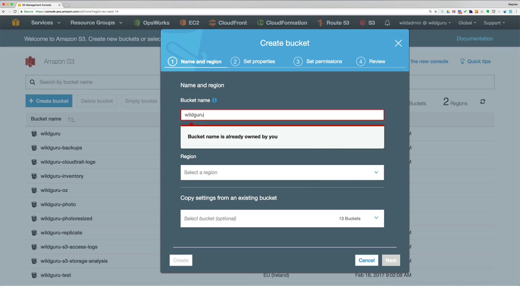Open the CloudFront shortcut in the navbar

coord(228,23)
